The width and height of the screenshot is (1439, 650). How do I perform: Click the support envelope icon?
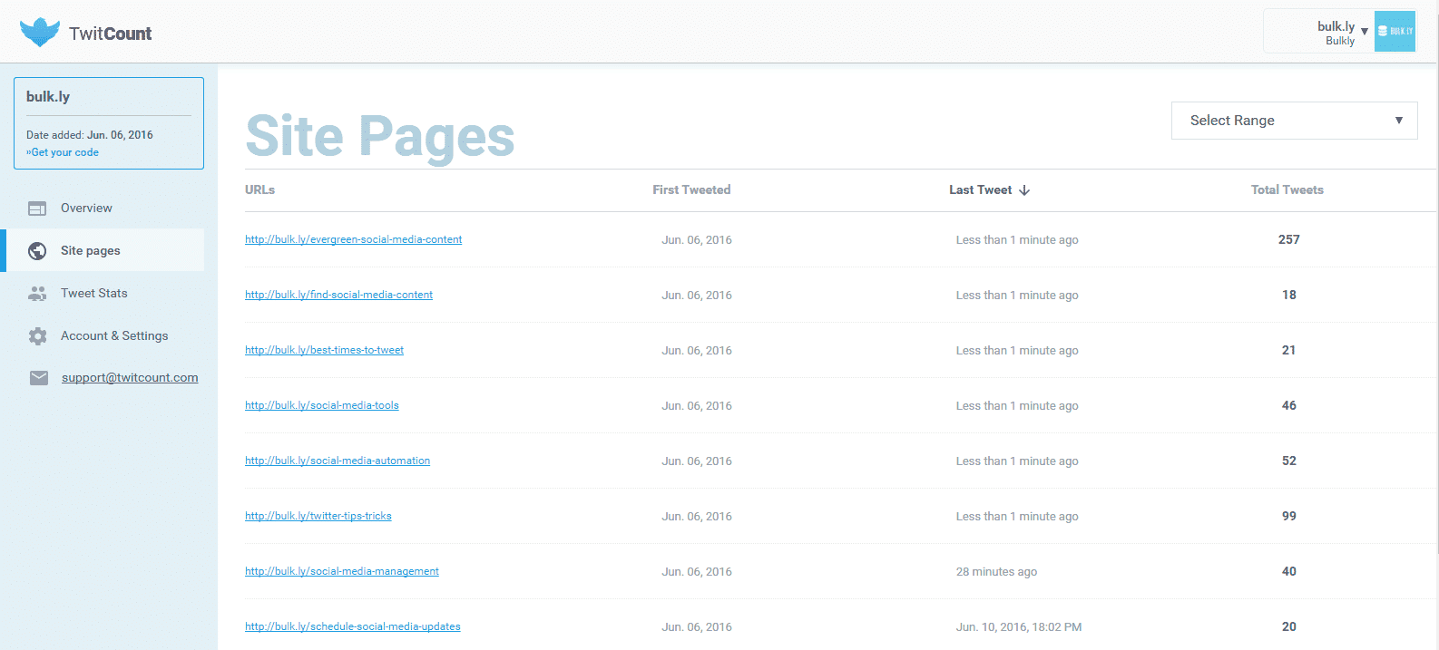(39, 378)
